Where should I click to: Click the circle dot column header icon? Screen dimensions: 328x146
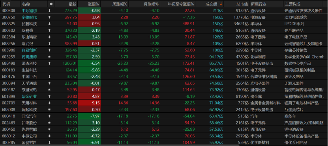pyautogui.click(x=51, y=4)
